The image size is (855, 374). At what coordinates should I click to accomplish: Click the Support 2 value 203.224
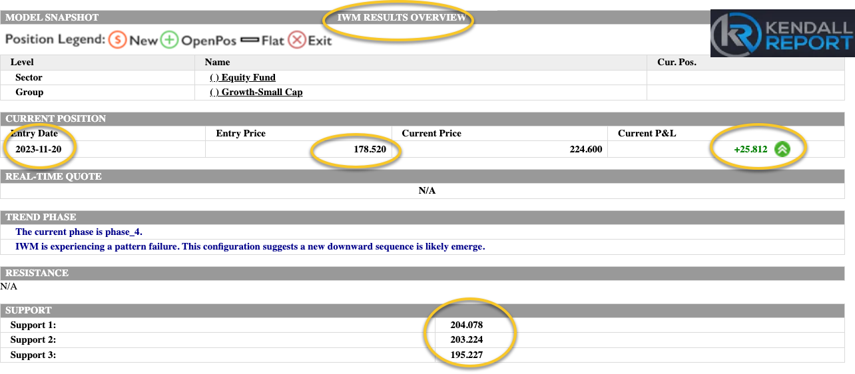tap(466, 340)
